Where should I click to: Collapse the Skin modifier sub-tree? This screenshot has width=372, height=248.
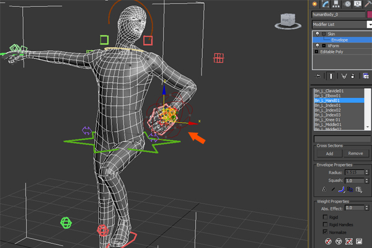tap(324, 34)
